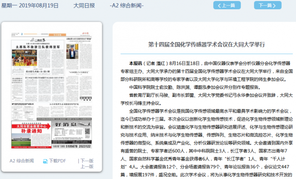Screen dimensions: 296x179
Task: Click the 本报讯 lead text in article
Action: (x=136, y=63)
